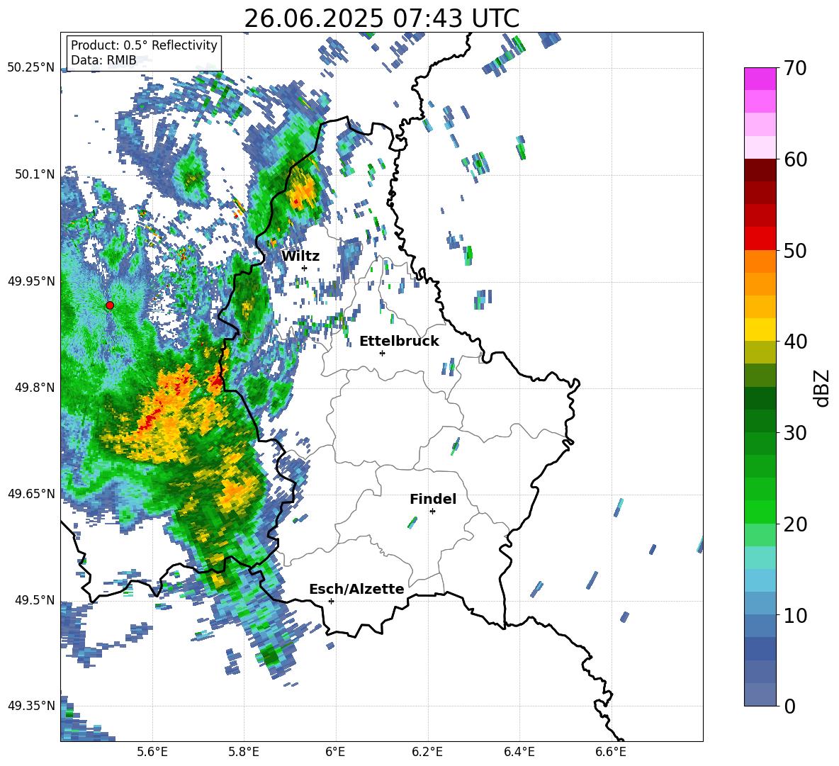Click the 49.95°N latitude label
Image resolution: width=839 pixels, height=766 pixels.
[31, 281]
